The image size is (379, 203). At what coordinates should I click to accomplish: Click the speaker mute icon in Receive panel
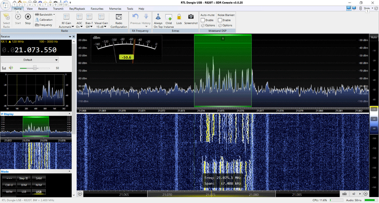(x=11, y=68)
